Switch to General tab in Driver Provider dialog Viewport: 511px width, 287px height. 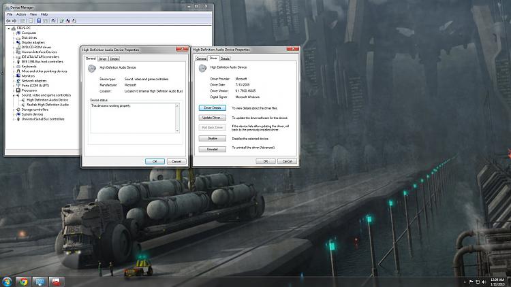click(x=201, y=58)
